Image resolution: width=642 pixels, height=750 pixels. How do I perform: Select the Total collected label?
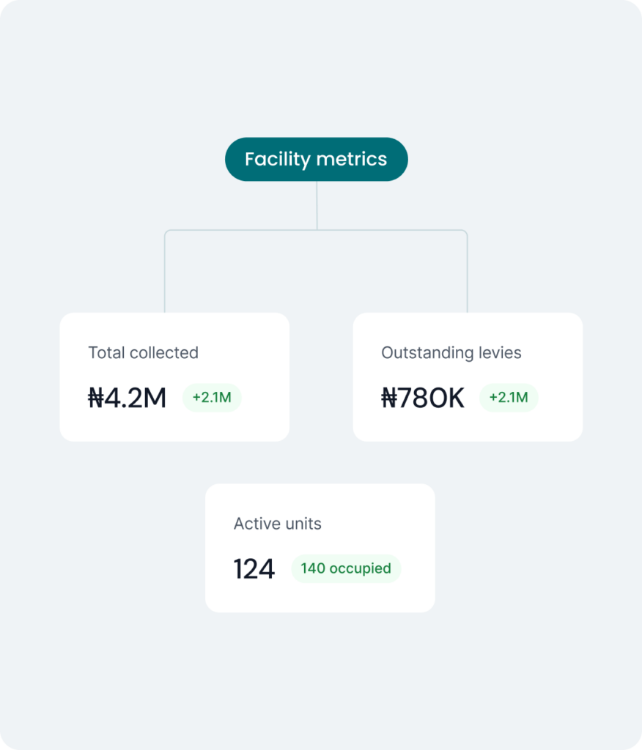(143, 352)
